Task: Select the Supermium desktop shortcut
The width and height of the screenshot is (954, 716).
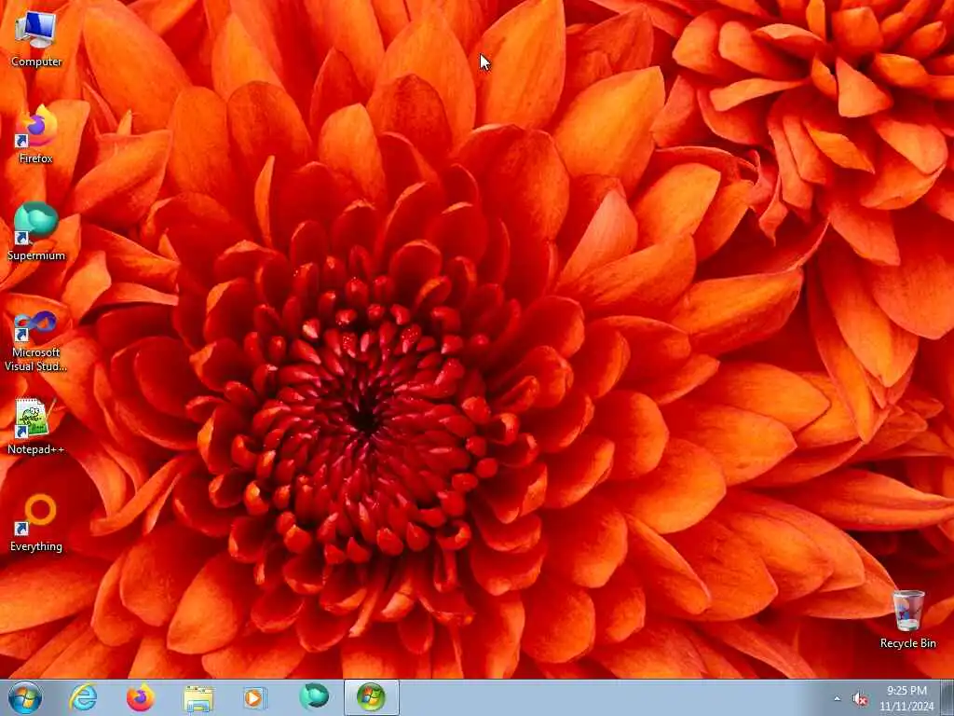Action: coord(36,232)
